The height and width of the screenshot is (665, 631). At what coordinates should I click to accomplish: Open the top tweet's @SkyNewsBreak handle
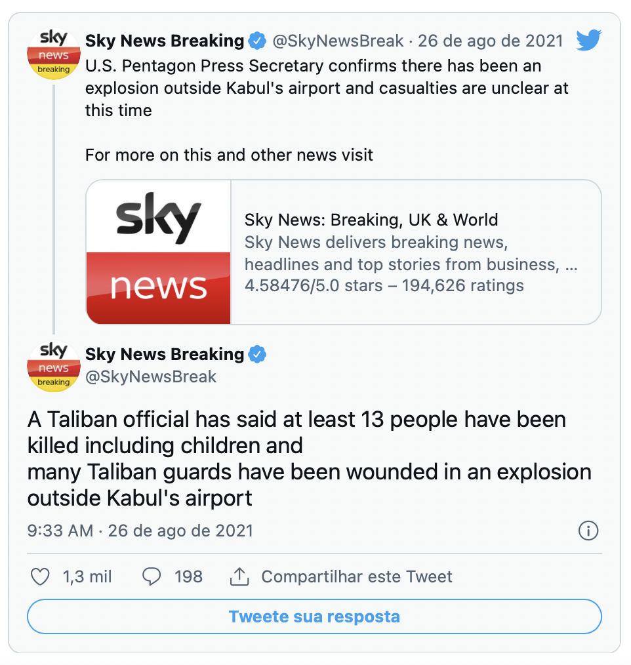[x=338, y=41]
